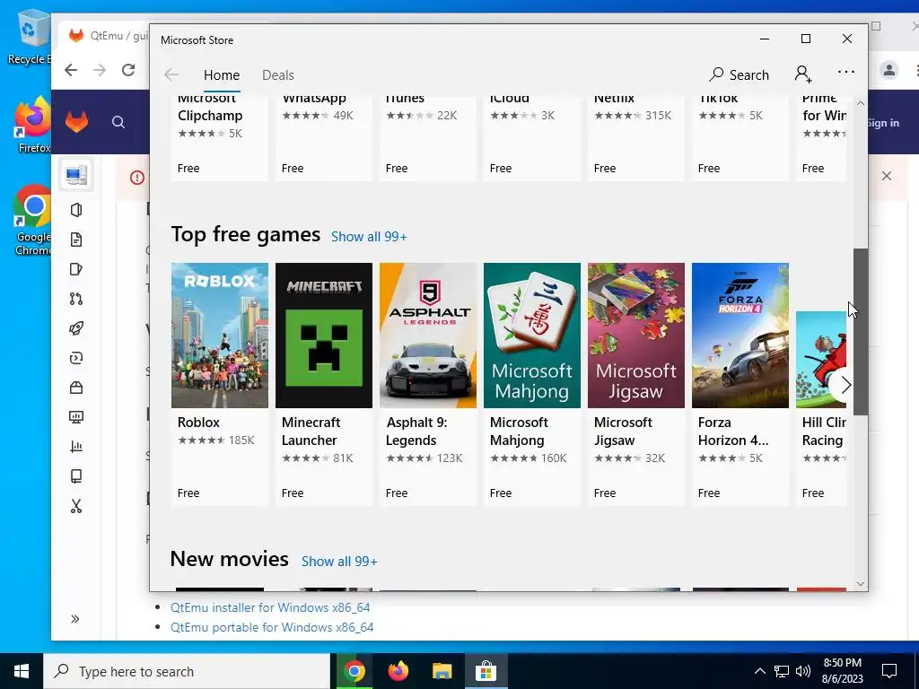Open Project information icon in GitLab sidebar
This screenshot has width=919, height=689.
point(76,210)
